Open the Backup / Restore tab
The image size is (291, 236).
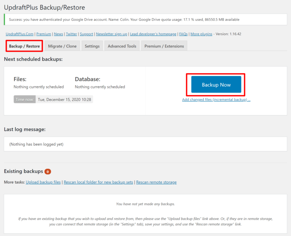[x=24, y=46]
